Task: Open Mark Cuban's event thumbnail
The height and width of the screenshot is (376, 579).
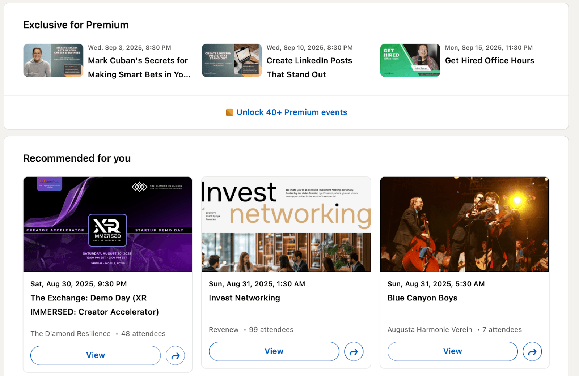Action: [53, 60]
